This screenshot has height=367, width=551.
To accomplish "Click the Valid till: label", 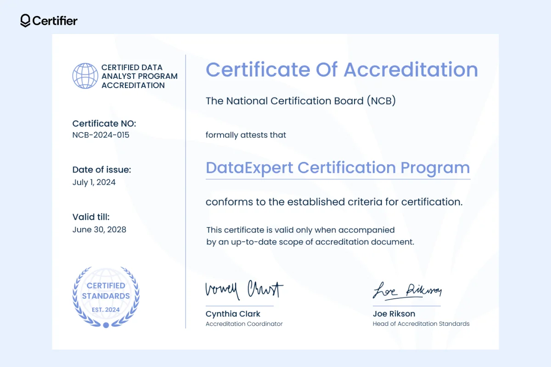I will click(x=91, y=217).
